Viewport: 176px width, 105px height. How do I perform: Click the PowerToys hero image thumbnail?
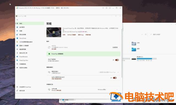(54, 32)
